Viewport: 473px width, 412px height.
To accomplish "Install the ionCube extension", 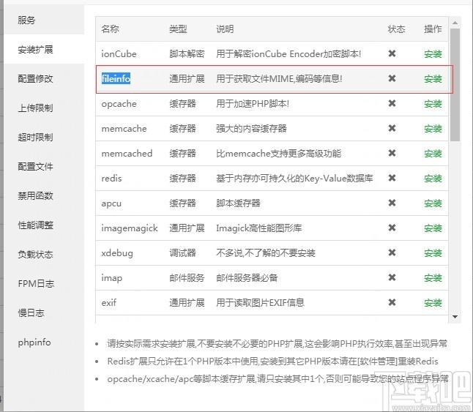I will tap(433, 54).
